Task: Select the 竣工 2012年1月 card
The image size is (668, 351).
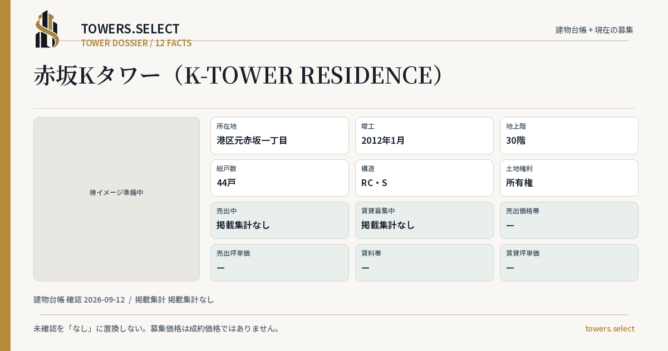Action: [x=424, y=135]
